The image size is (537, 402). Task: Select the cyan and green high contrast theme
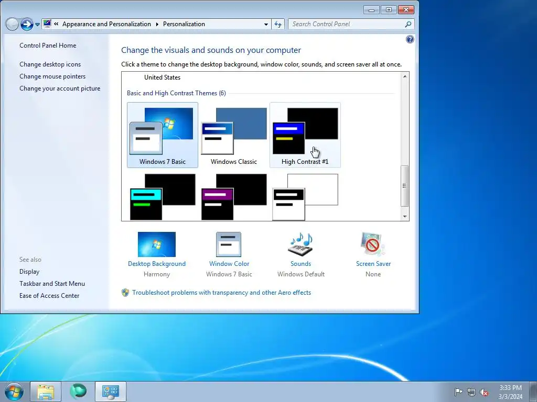[163, 197]
